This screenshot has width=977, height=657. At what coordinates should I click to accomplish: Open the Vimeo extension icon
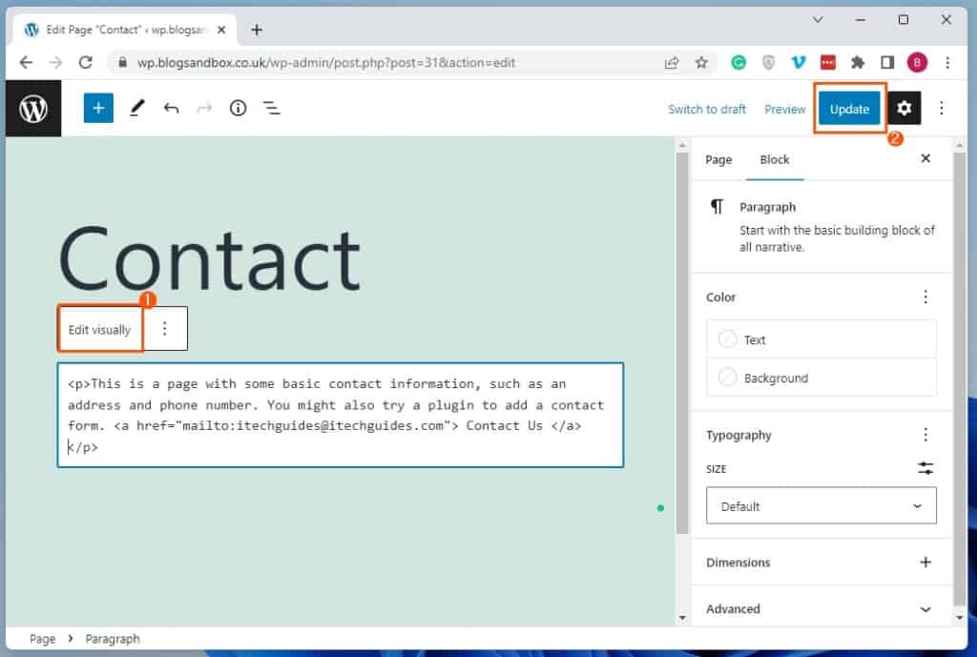coord(799,62)
